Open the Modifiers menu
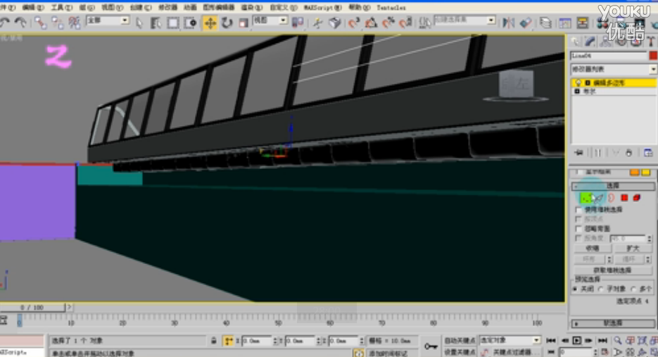This screenshot has height=357, width=658. pyautogui.click(x=167, y=8)
